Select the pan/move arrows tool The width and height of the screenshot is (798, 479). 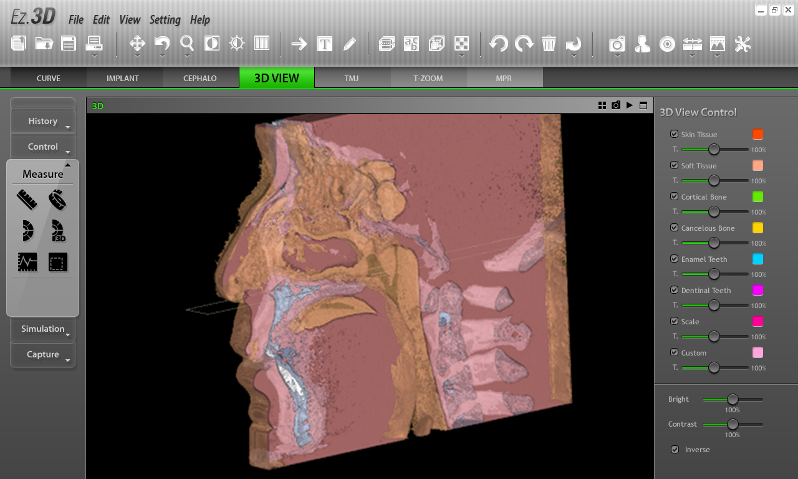(x=137, y=43)
